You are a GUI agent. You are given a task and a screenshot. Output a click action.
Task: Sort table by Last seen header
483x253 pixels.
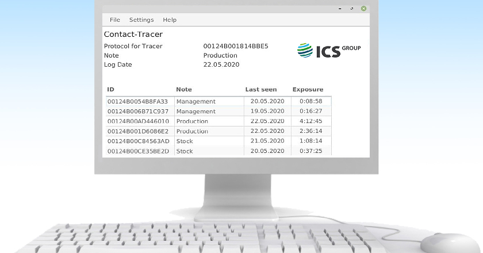coord(261,89)
